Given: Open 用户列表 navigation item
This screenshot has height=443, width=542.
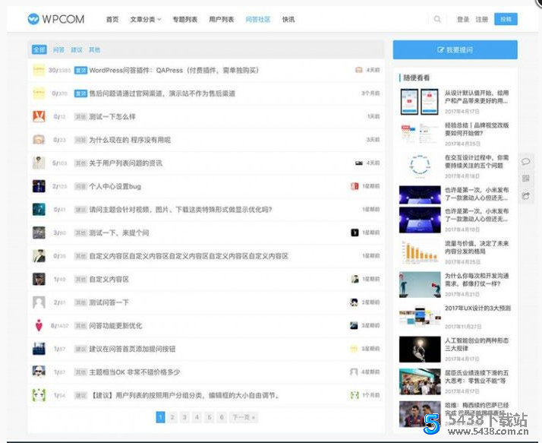Looking at the screenshot, I should (x=221, y=20).
